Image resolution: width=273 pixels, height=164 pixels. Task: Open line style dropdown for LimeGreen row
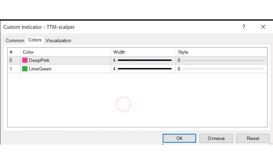click(x=221, y=69)
